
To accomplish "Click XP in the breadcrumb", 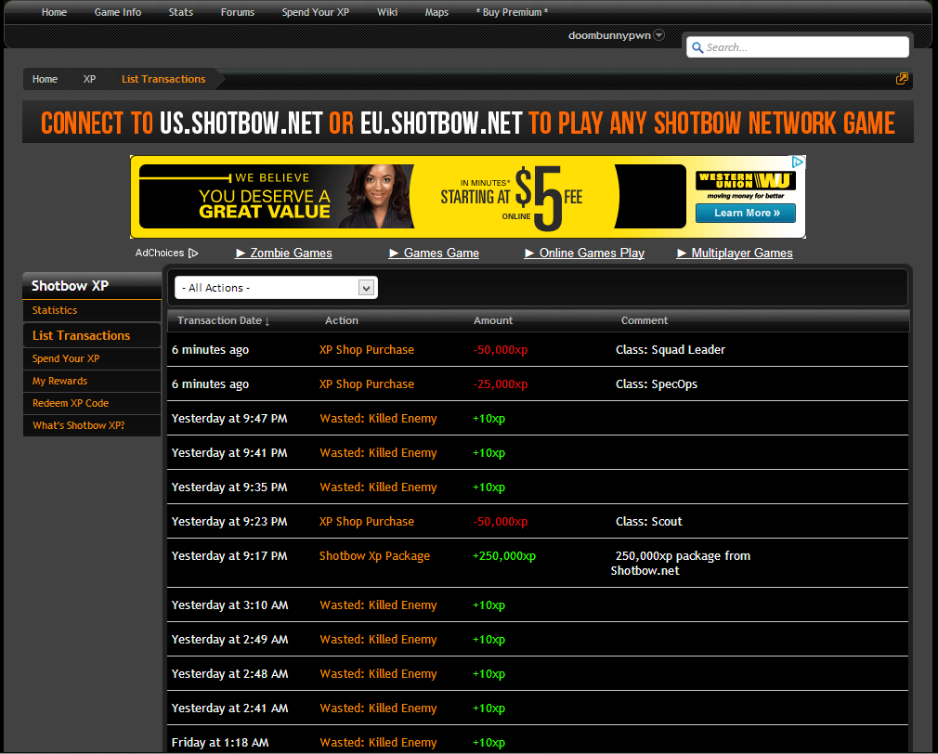I will click(89, 79).
